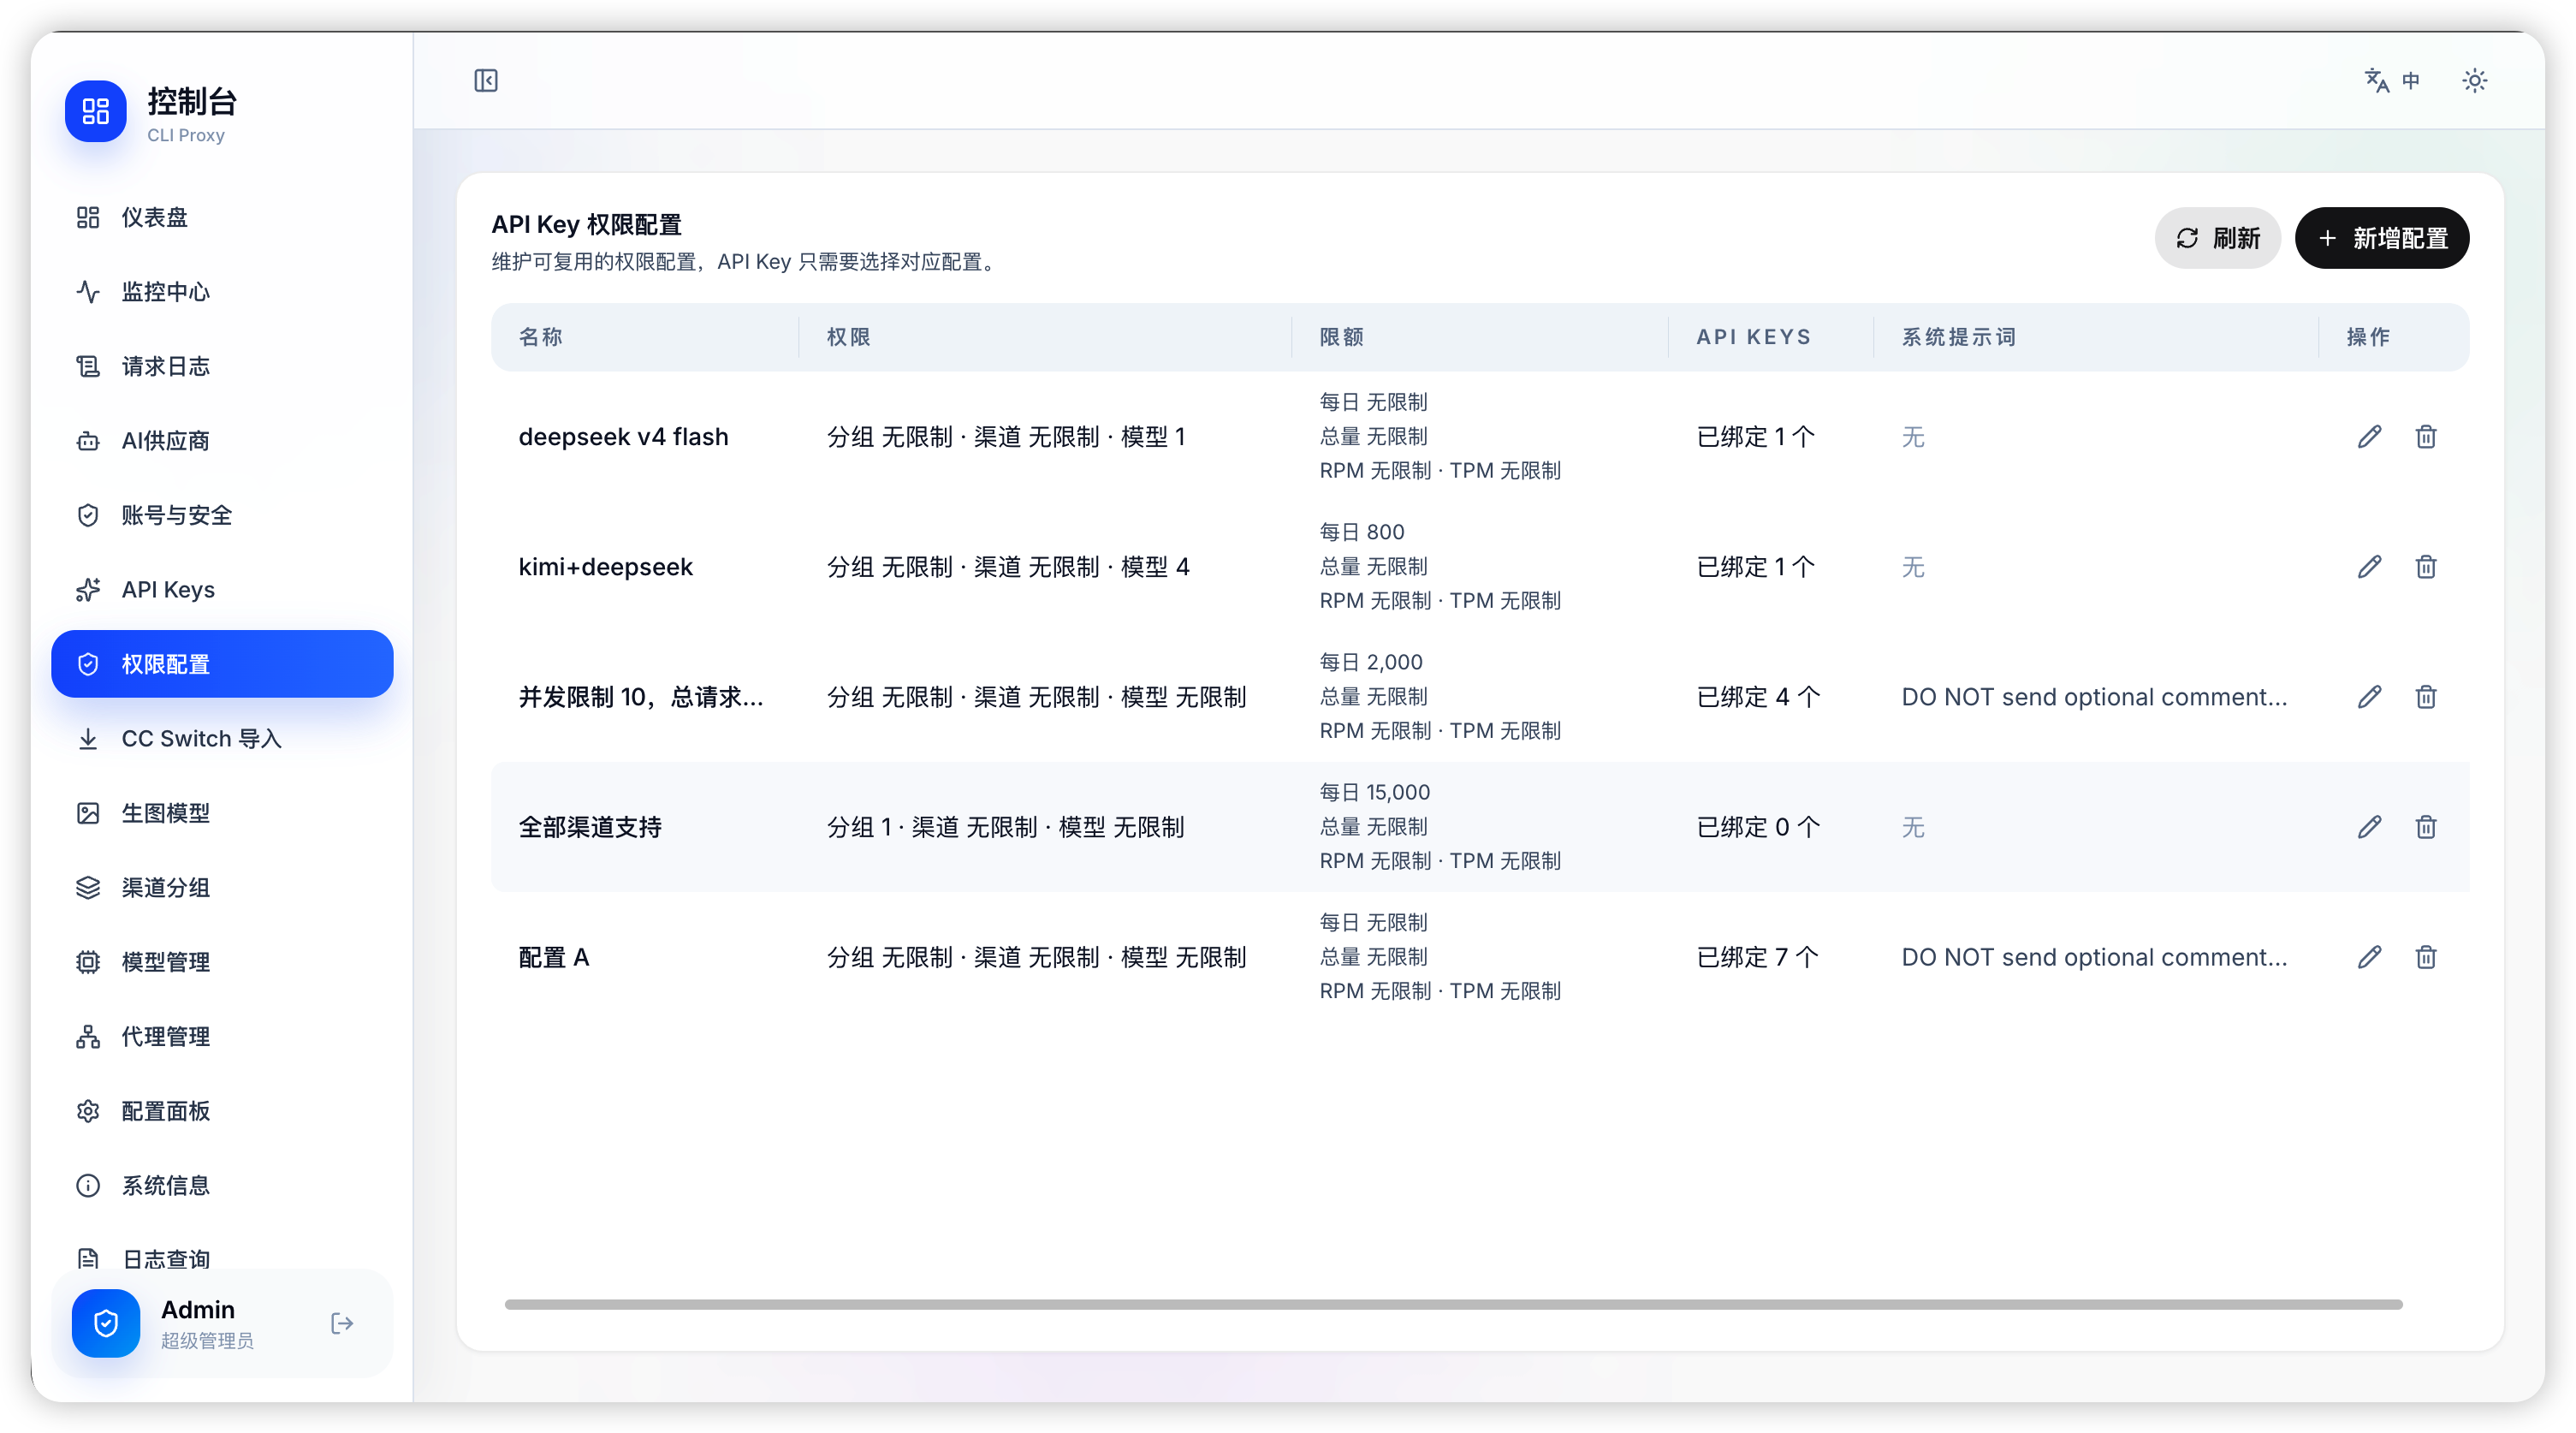Image resolution: width=2576 pixels, height=1433 pixels.
Task: Edit the 并发限制 10 config row
Action: click(2369, 697)
